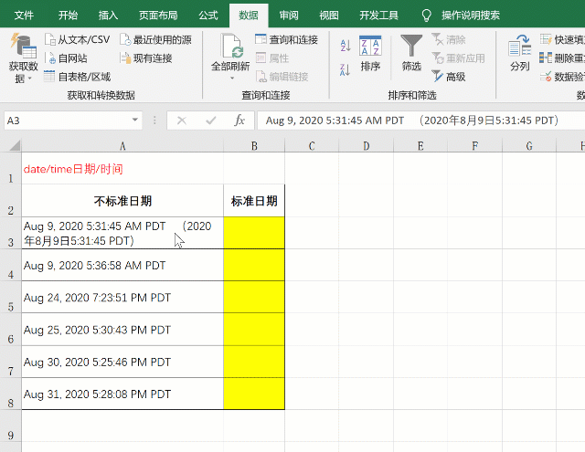Open the Name Box dropdown arrow

135,121
